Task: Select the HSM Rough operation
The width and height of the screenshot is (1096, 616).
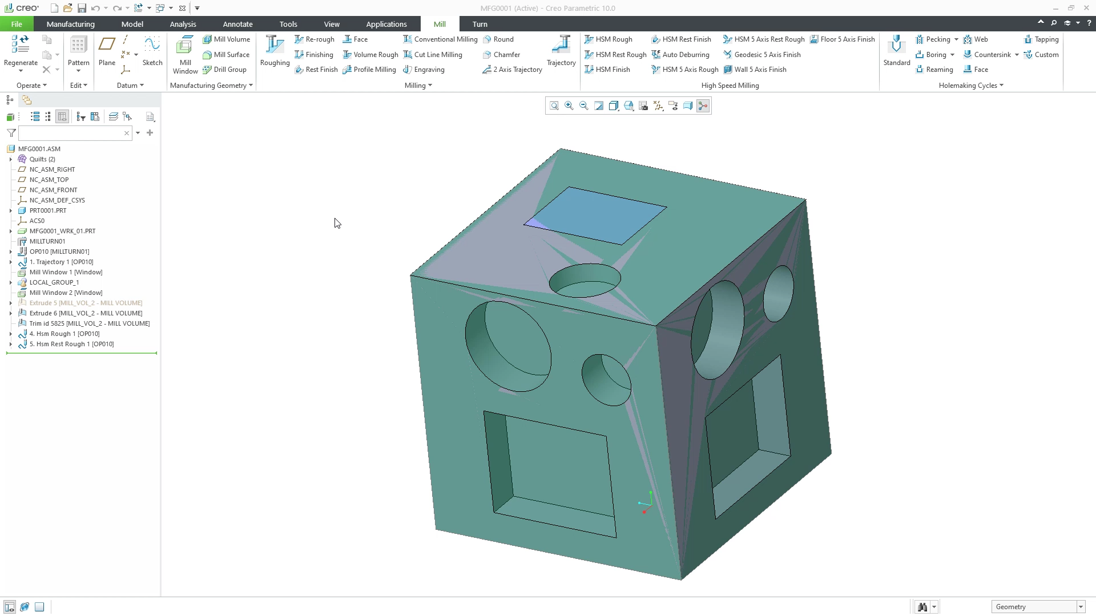Action: point(609,39)
